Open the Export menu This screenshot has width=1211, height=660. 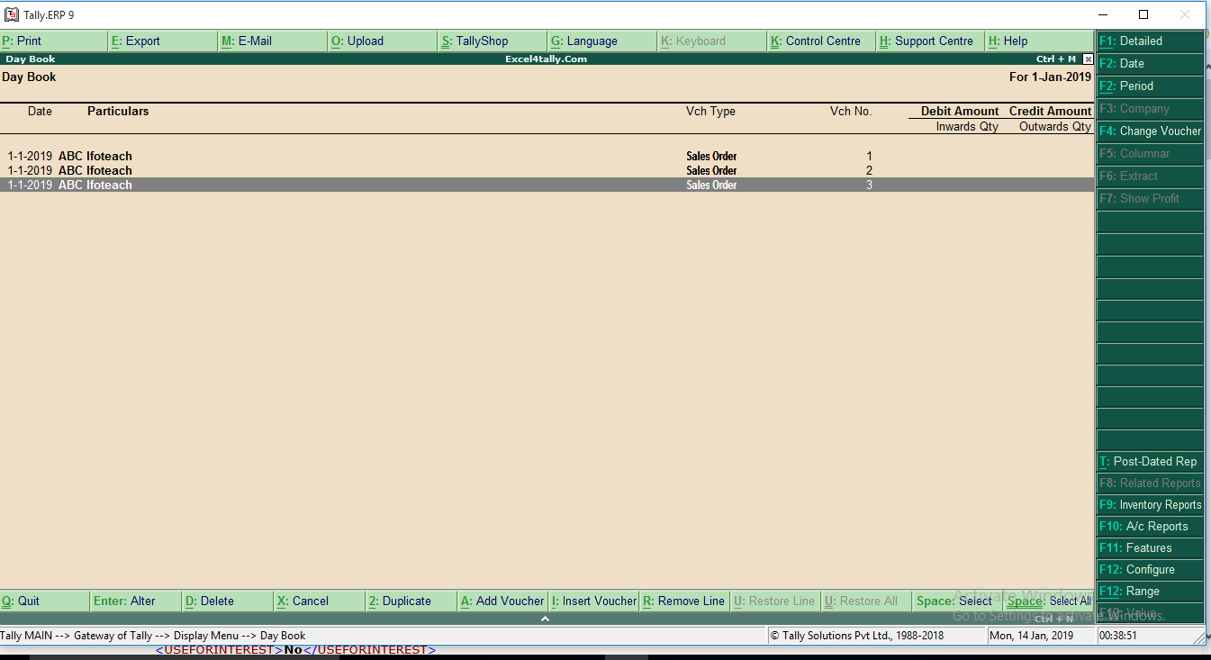[x=164, y=41]
